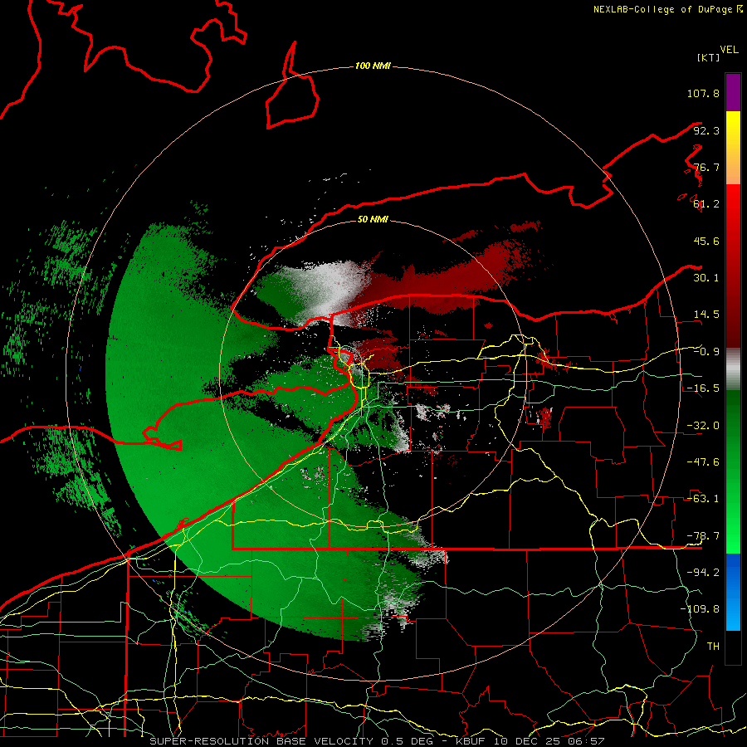Click the Super-Resolution Base Velocity caption text
The image size is (747, 747).
[x=377, y=741]
